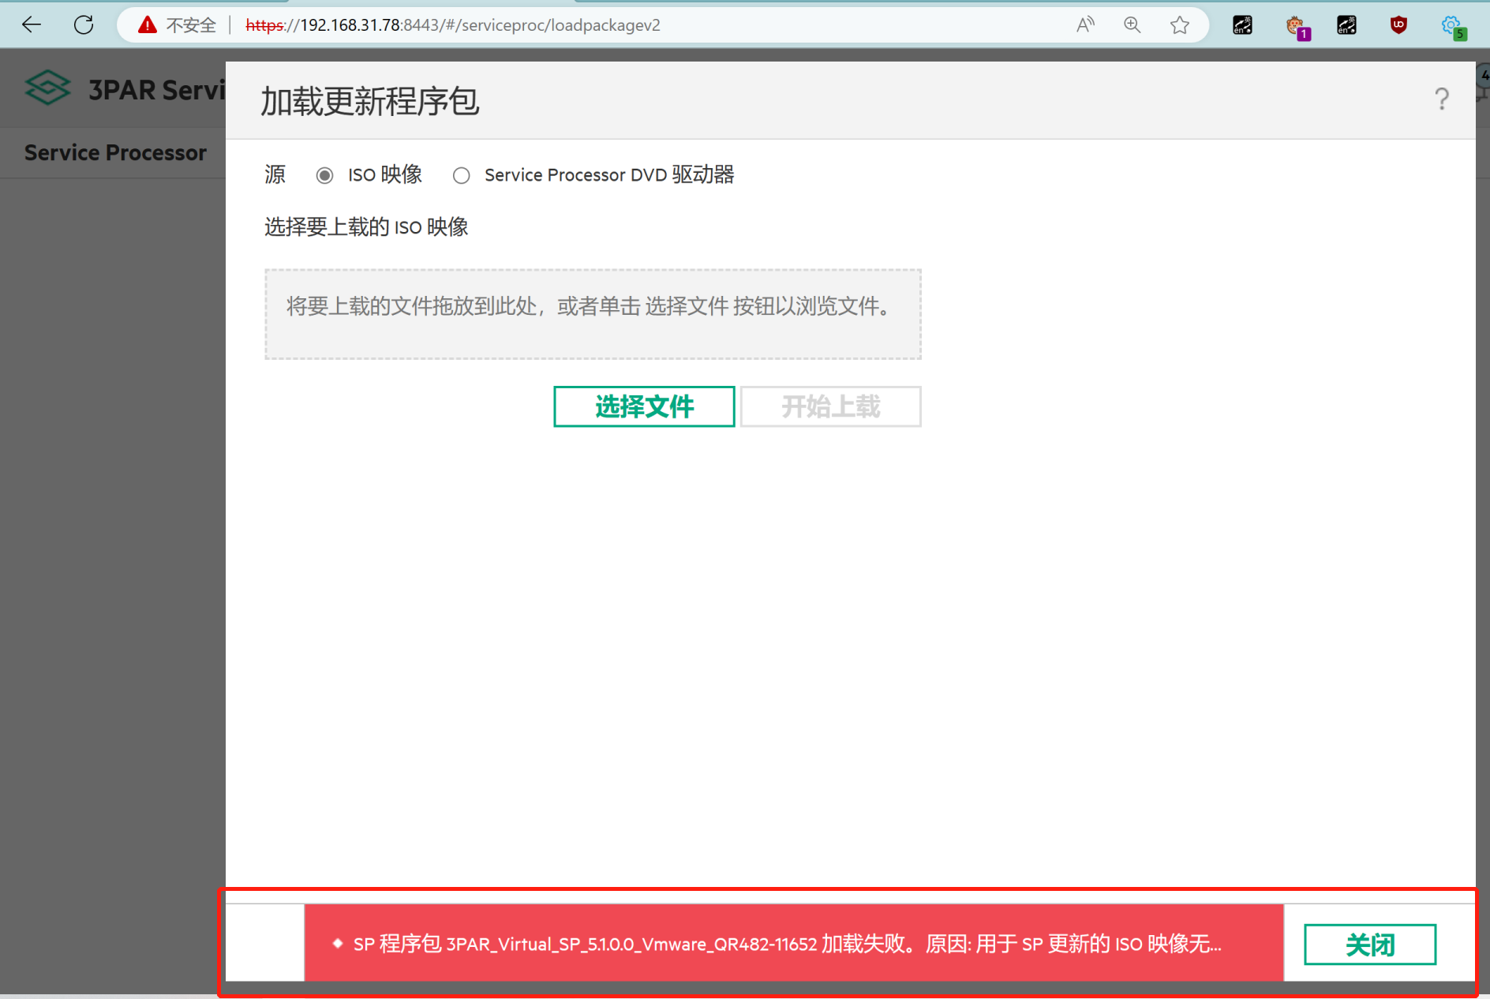
Task: Open the uBlock Origin red shield extension
Action: (x=1398, y=25)
